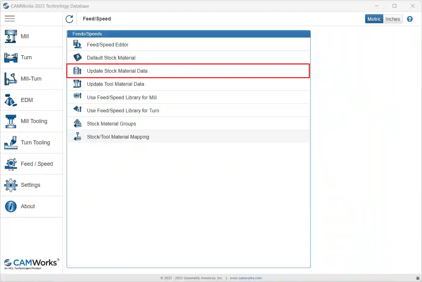Open the About sidebar label

[x=28, y=206]
